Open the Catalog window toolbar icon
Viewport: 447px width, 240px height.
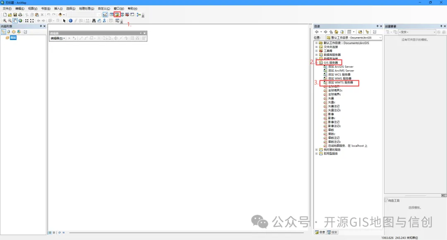tap(117, 14)
